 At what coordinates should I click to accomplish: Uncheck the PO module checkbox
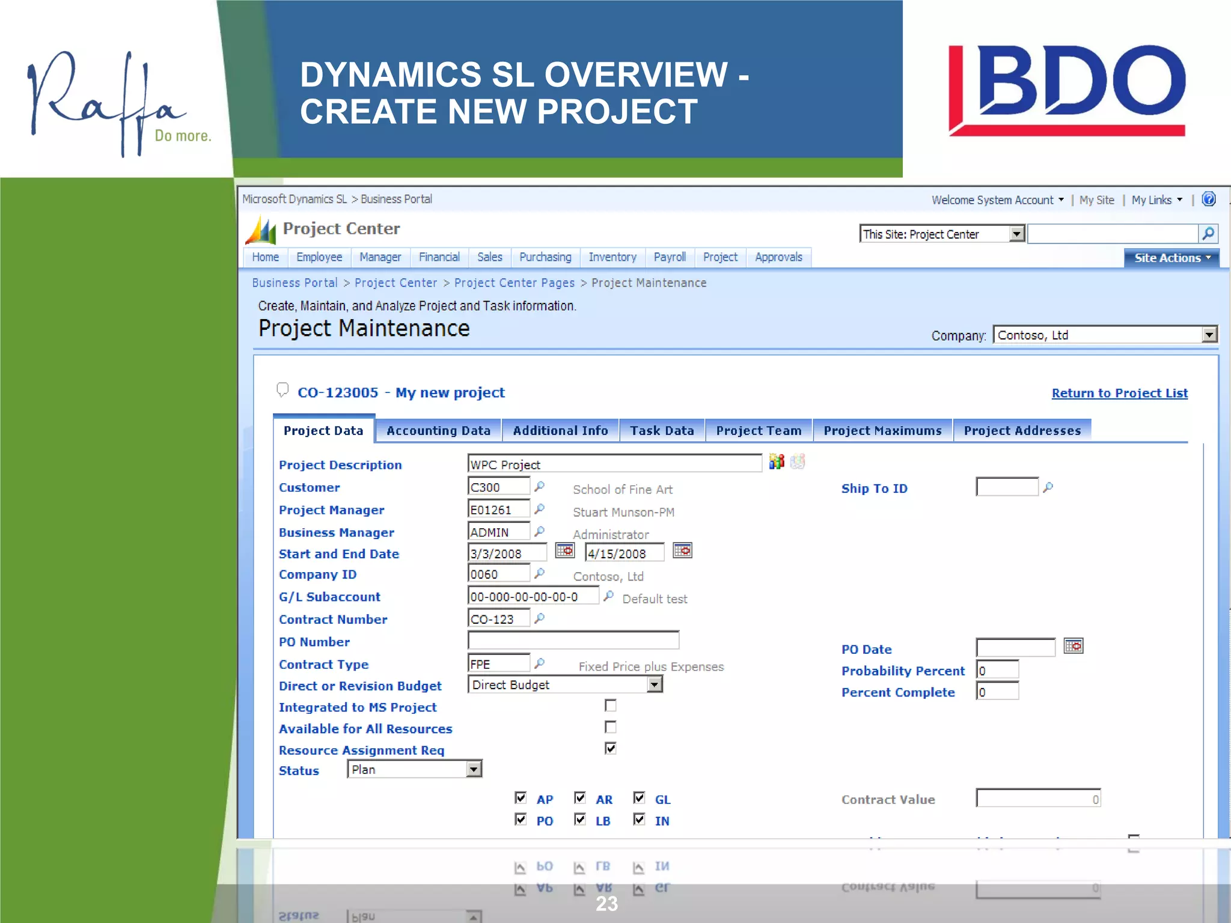tap(521, 820)
